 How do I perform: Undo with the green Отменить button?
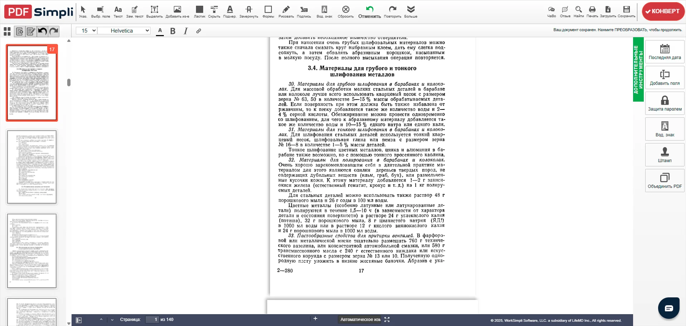click(370, 11)
